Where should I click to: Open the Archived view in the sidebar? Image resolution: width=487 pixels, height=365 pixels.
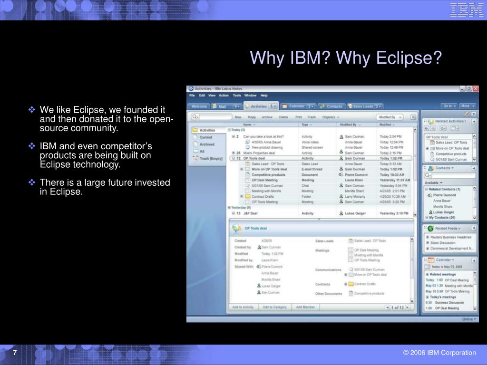pos(207,144)
